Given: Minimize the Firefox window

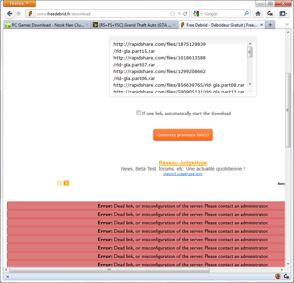Looking at the screenshot, I should (260, 3).
